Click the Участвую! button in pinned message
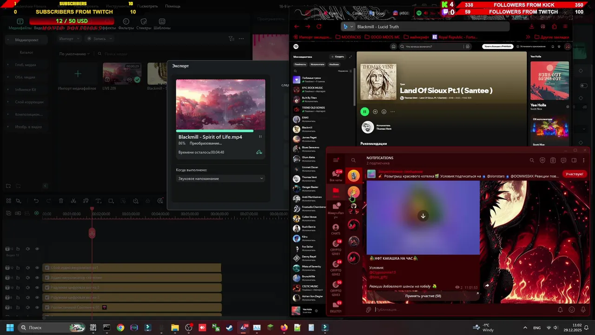Screen dimensions: 595x335 575,174
